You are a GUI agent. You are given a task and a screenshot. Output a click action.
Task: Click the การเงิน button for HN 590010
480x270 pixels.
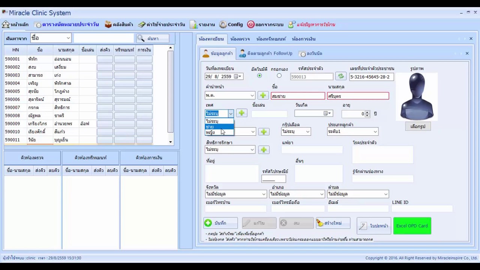(144, 132)
